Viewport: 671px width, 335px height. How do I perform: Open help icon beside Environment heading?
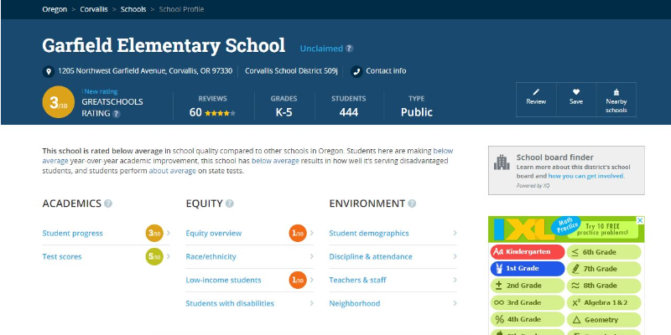pos(412,204)
